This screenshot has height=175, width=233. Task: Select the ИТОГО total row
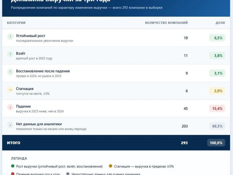(x=116, y=143)
